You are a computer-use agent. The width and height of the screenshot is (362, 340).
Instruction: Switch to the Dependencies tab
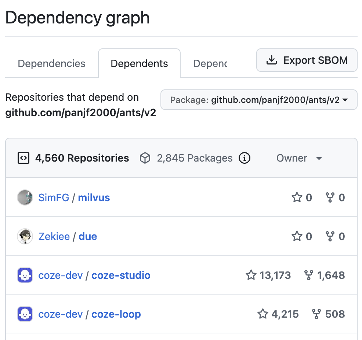pos(51,63)
